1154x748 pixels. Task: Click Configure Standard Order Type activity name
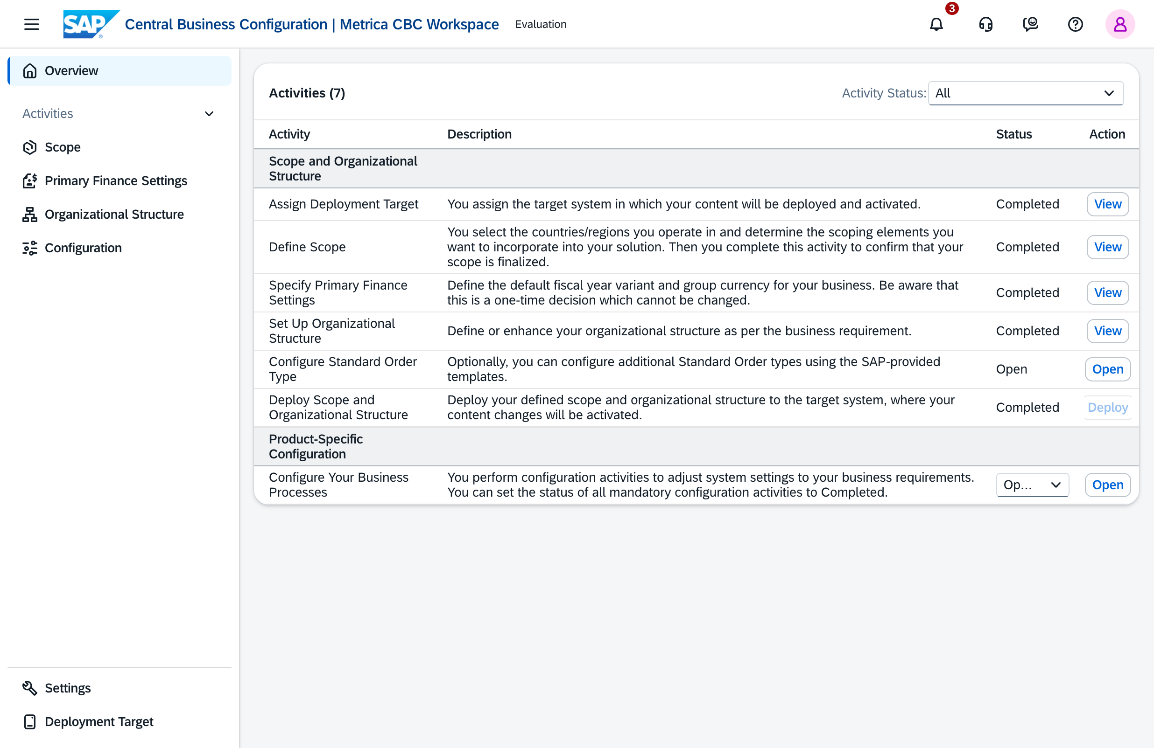pos(342,369)
